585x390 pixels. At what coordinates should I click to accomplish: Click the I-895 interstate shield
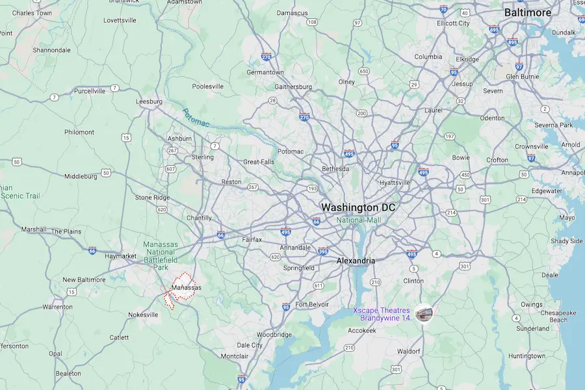click(x=512, y=42)
